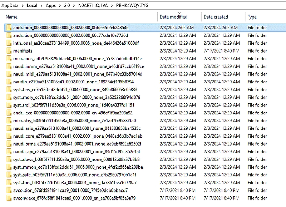Select name naud..core_e279aa5131008a41_0002.0001_none_0448ad6b3b7ac1ab
This screenshot has width=286, height=207.
coord(78,136)
